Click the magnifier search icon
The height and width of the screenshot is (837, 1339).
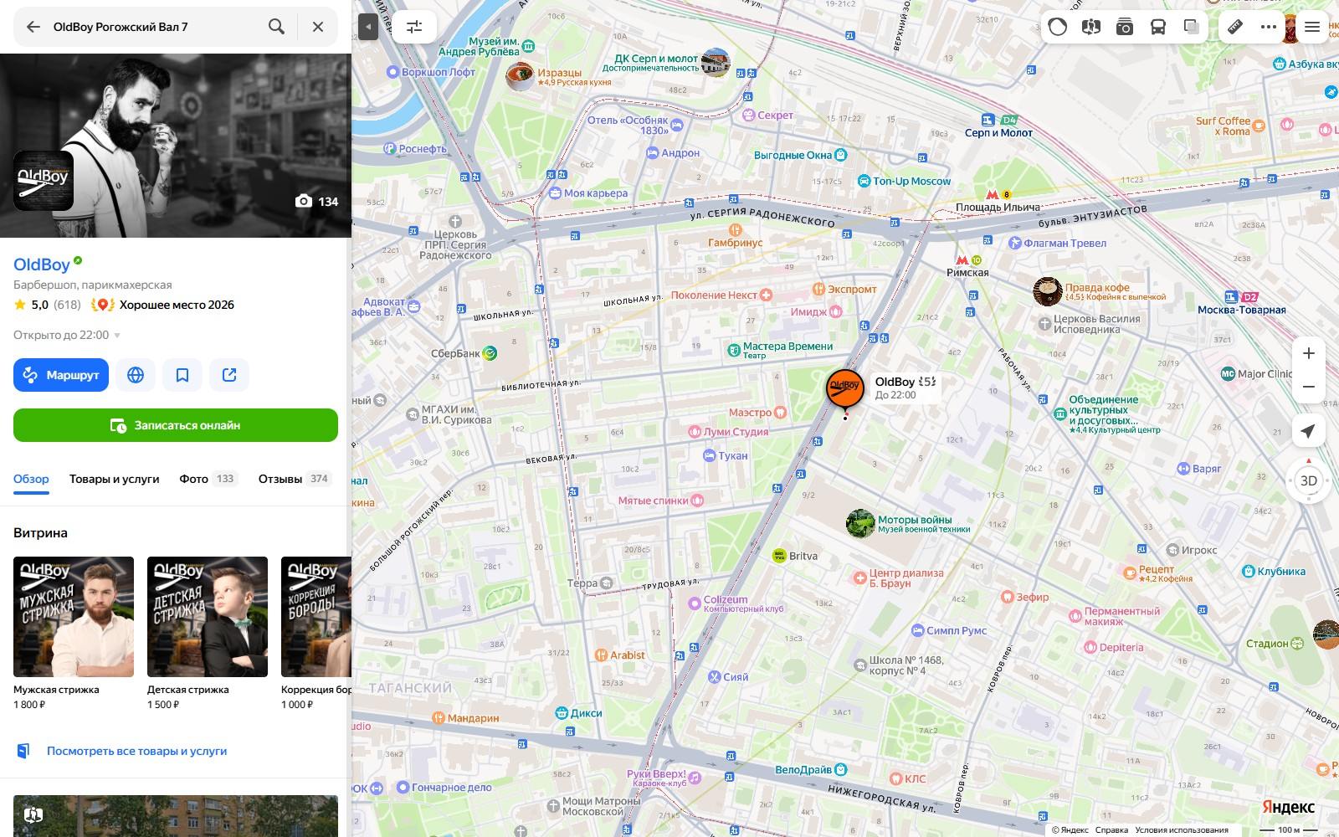click(x=276, y=27)
